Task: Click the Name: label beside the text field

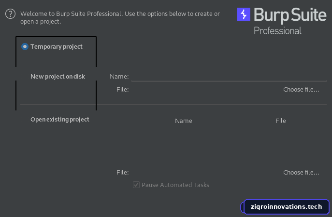Action: point(119,76)
